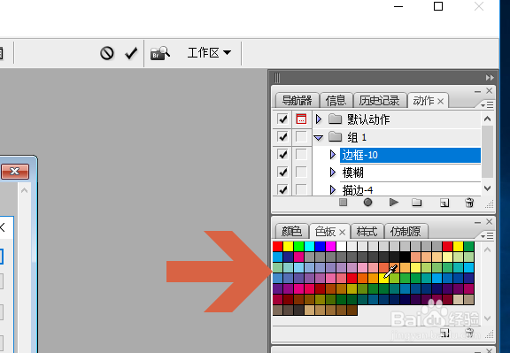Create a new action

444,203
